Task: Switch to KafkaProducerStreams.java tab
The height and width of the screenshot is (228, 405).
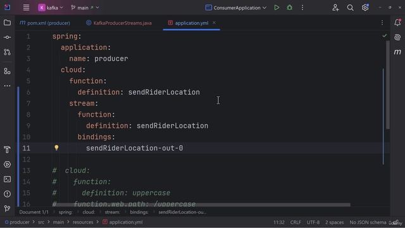Action: pos(119,23)
